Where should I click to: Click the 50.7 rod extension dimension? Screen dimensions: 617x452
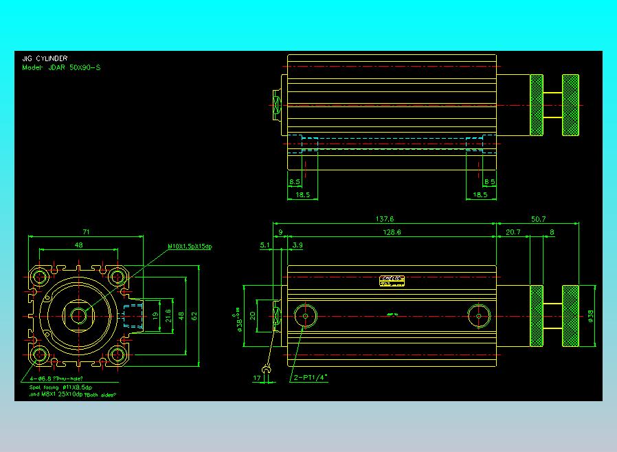538,219
